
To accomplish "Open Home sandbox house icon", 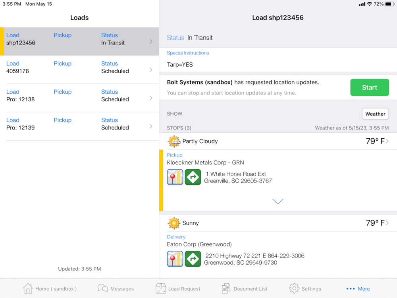I will click(28, 288).
